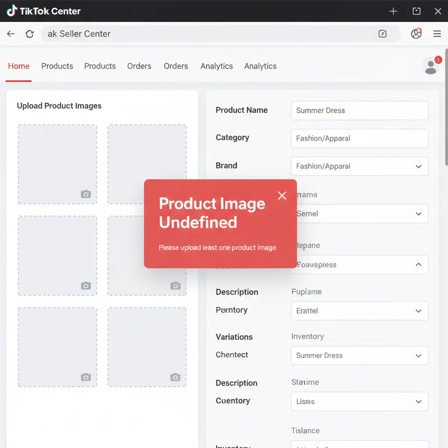Open the Lisss dropdown
This screenshot has height=448, width=448.
pos(418,402)
